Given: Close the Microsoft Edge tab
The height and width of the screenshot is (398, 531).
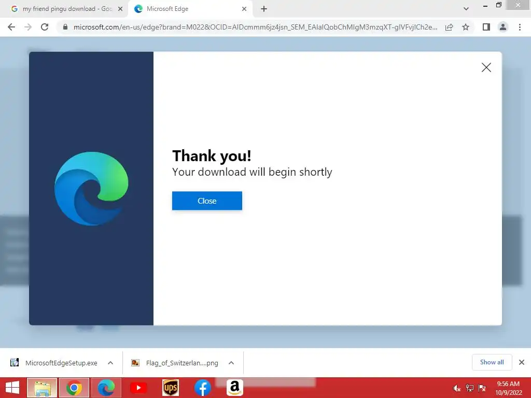Looking at the screenshot, I should [244, 9].
